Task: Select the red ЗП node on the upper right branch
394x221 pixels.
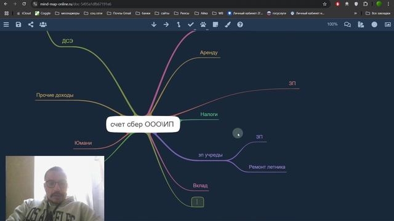Action: (292, 83)
